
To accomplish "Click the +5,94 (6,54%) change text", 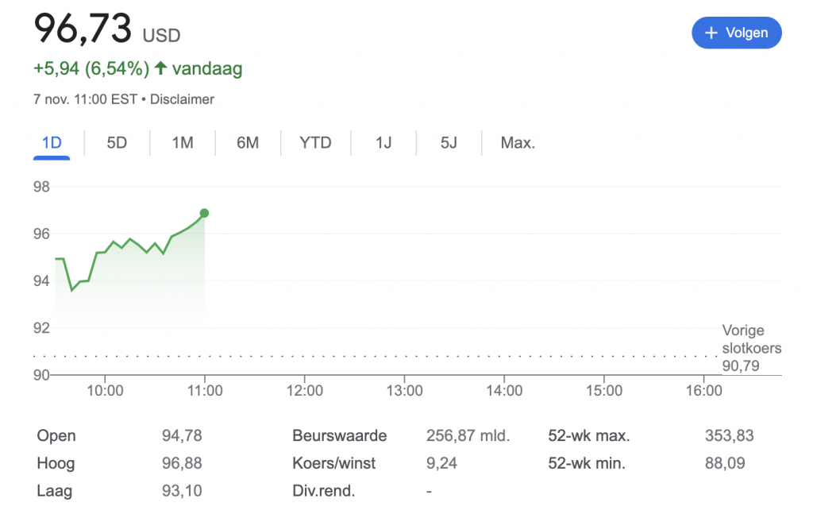I will 91,69.
